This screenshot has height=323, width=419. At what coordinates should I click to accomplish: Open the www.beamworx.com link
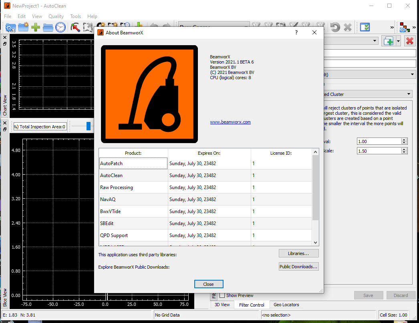(230, 122)
